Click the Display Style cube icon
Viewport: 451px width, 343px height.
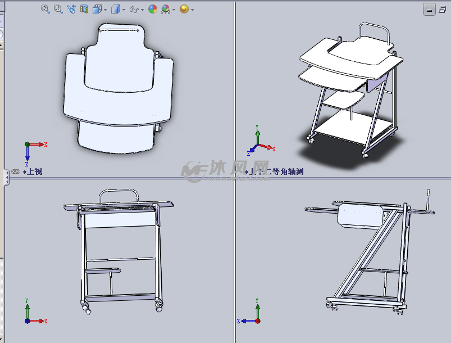coord(115,9)
